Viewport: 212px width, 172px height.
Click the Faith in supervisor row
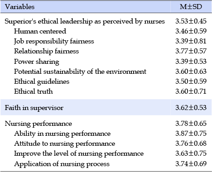[106, 107]
